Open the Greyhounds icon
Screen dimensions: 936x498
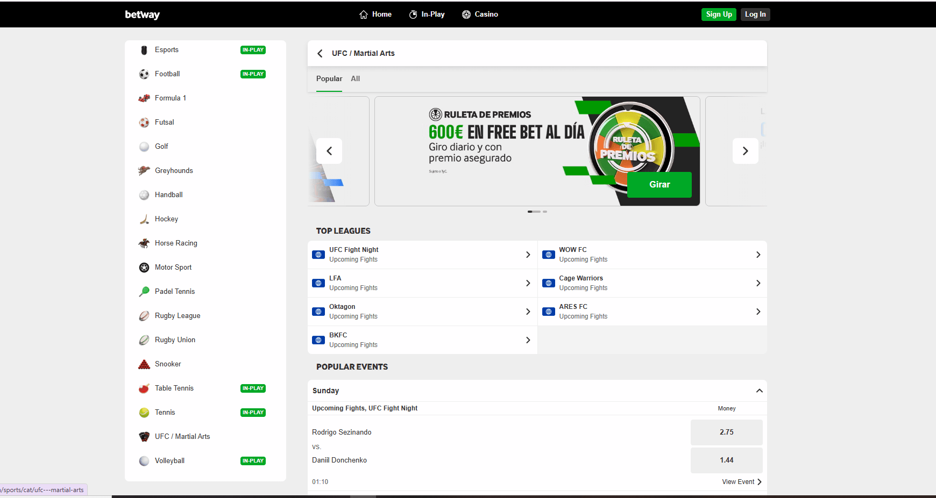click(x=144, y=171)
